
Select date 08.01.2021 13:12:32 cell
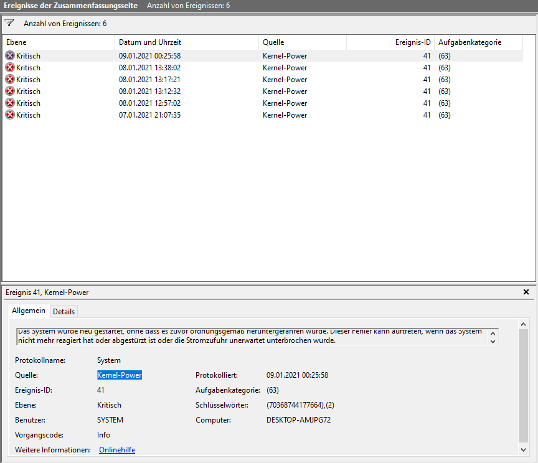pyautogui.click(x=149, y=91)
